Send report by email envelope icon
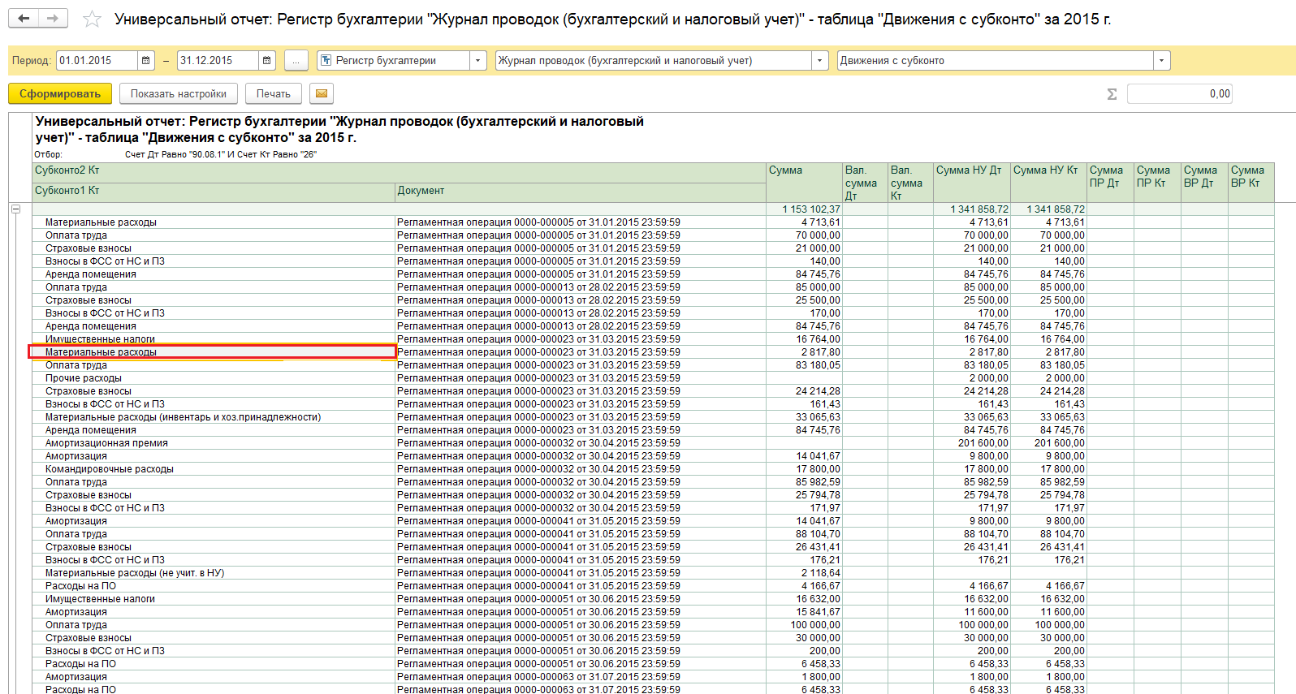Image resolution: width=1296 pixels, height=694 pixels. [322, 94]
